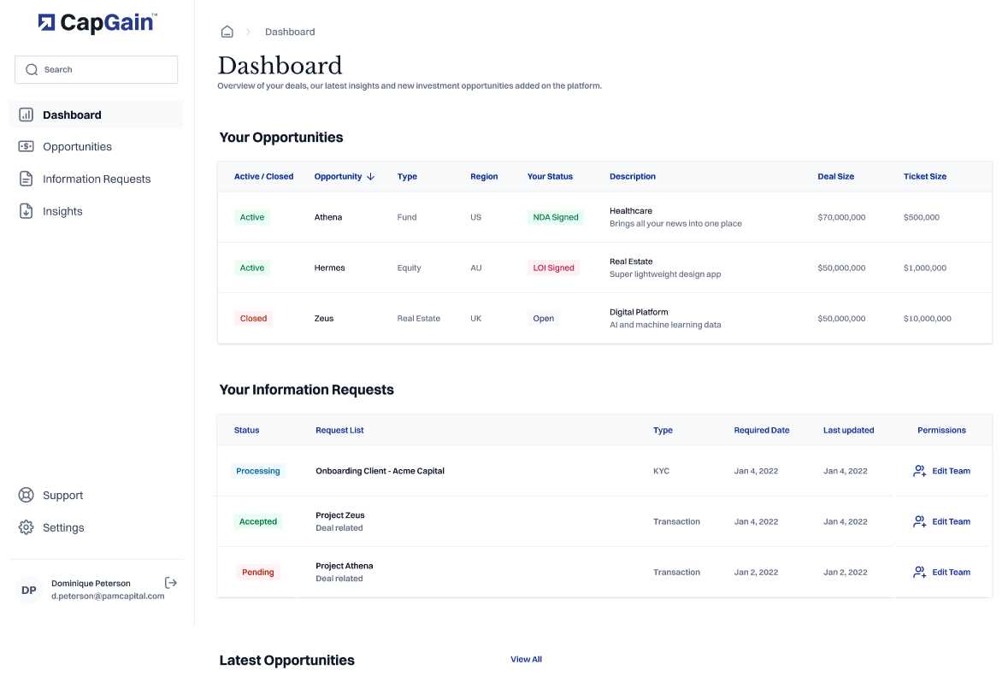
Task: Open the Insights menu item
Action: tap(62, 212)
